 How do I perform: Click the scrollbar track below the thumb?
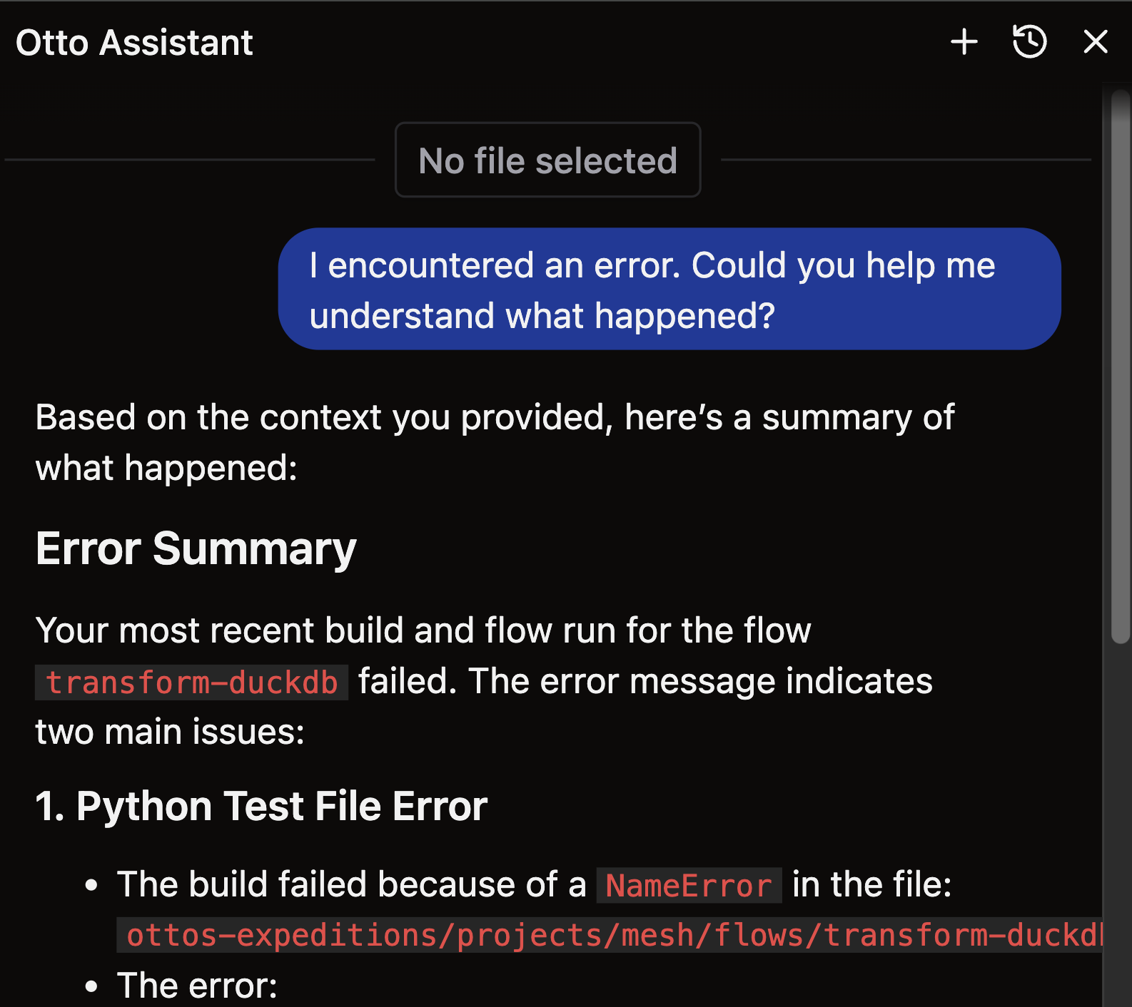[1121, 820]
